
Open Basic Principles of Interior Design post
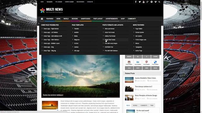146,95
